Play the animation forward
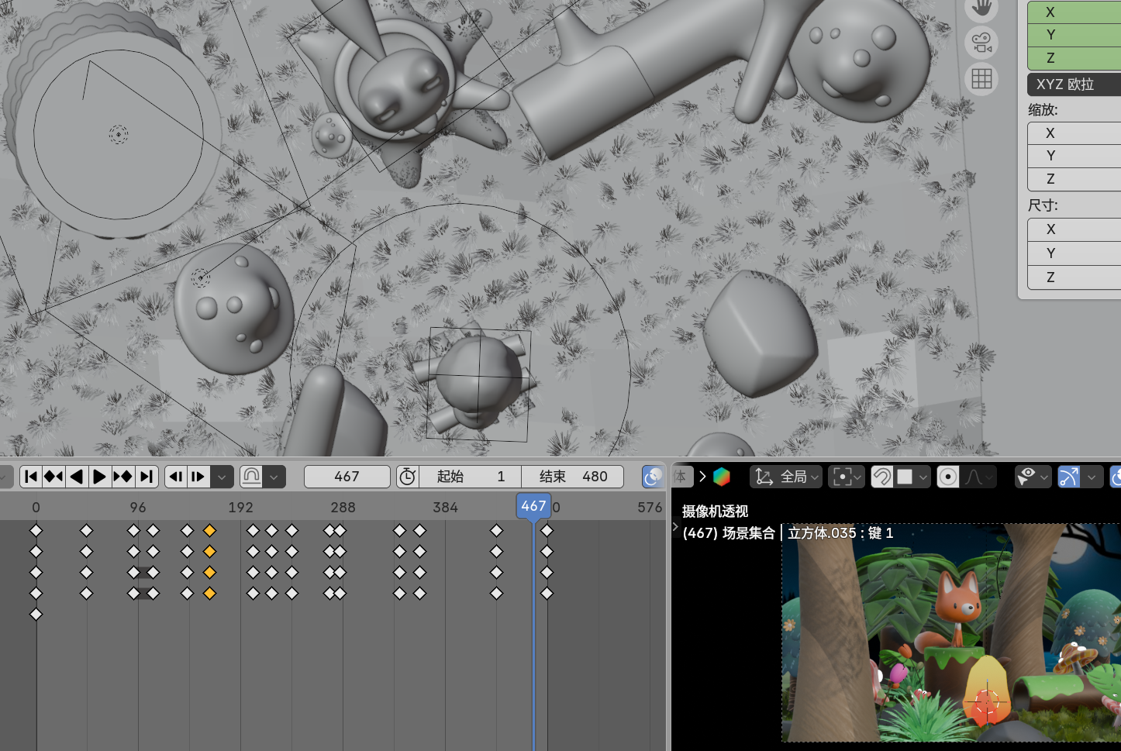This screenshot has width=1121, height=751. pos(99,477)
